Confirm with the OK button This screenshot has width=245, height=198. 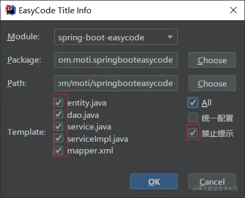tap(154, 182)
